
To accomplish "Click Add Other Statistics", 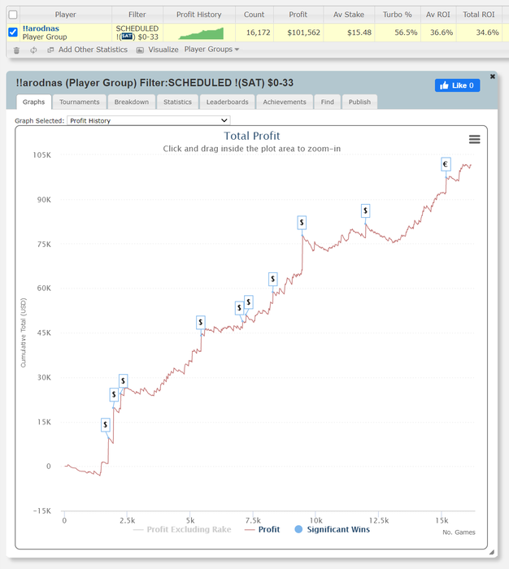I will click(93, 50).
